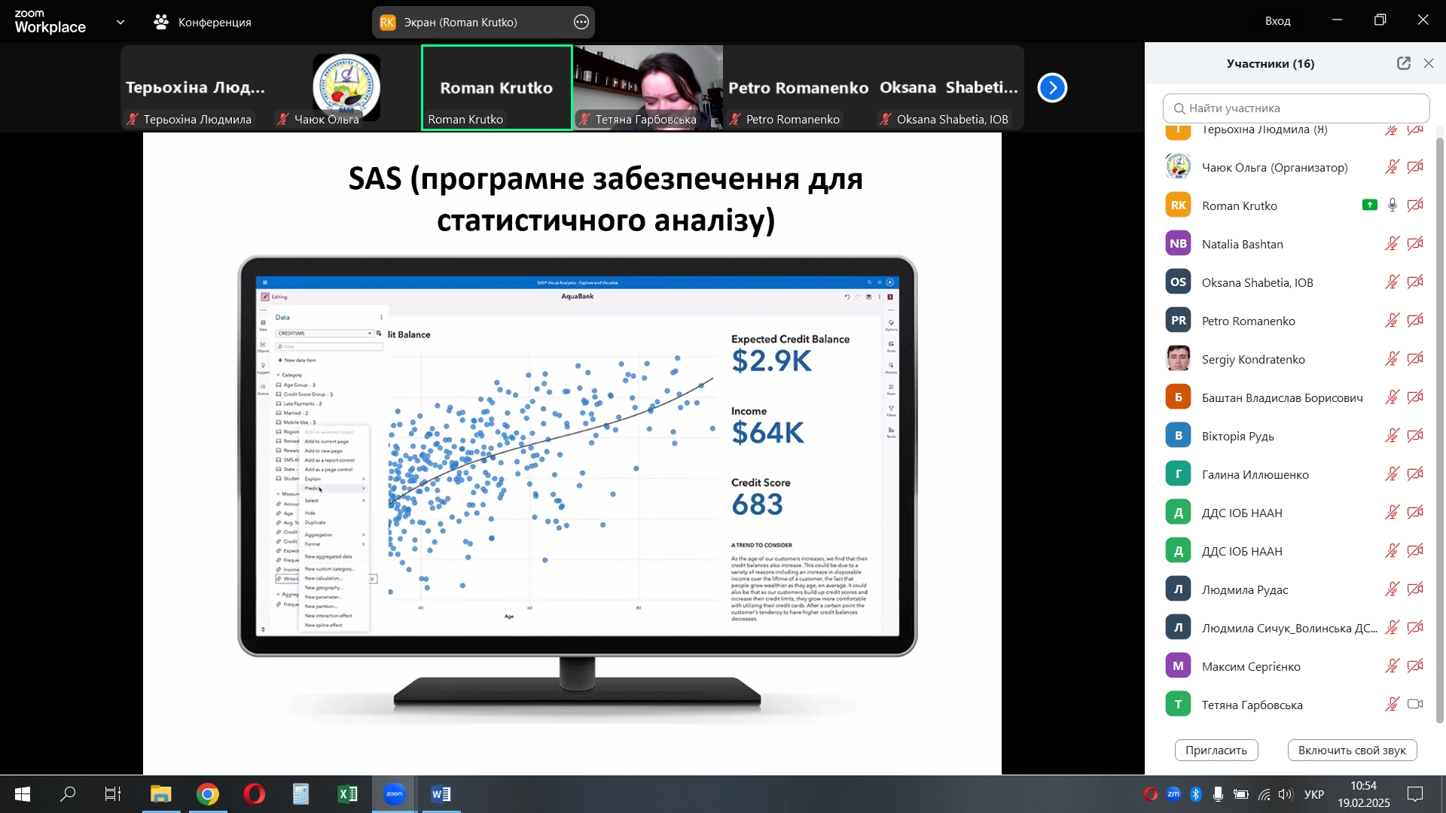
Task: Toggle muted mic for Petro Romanenko
Action: pyautogui.click(x=1393, y=321)
